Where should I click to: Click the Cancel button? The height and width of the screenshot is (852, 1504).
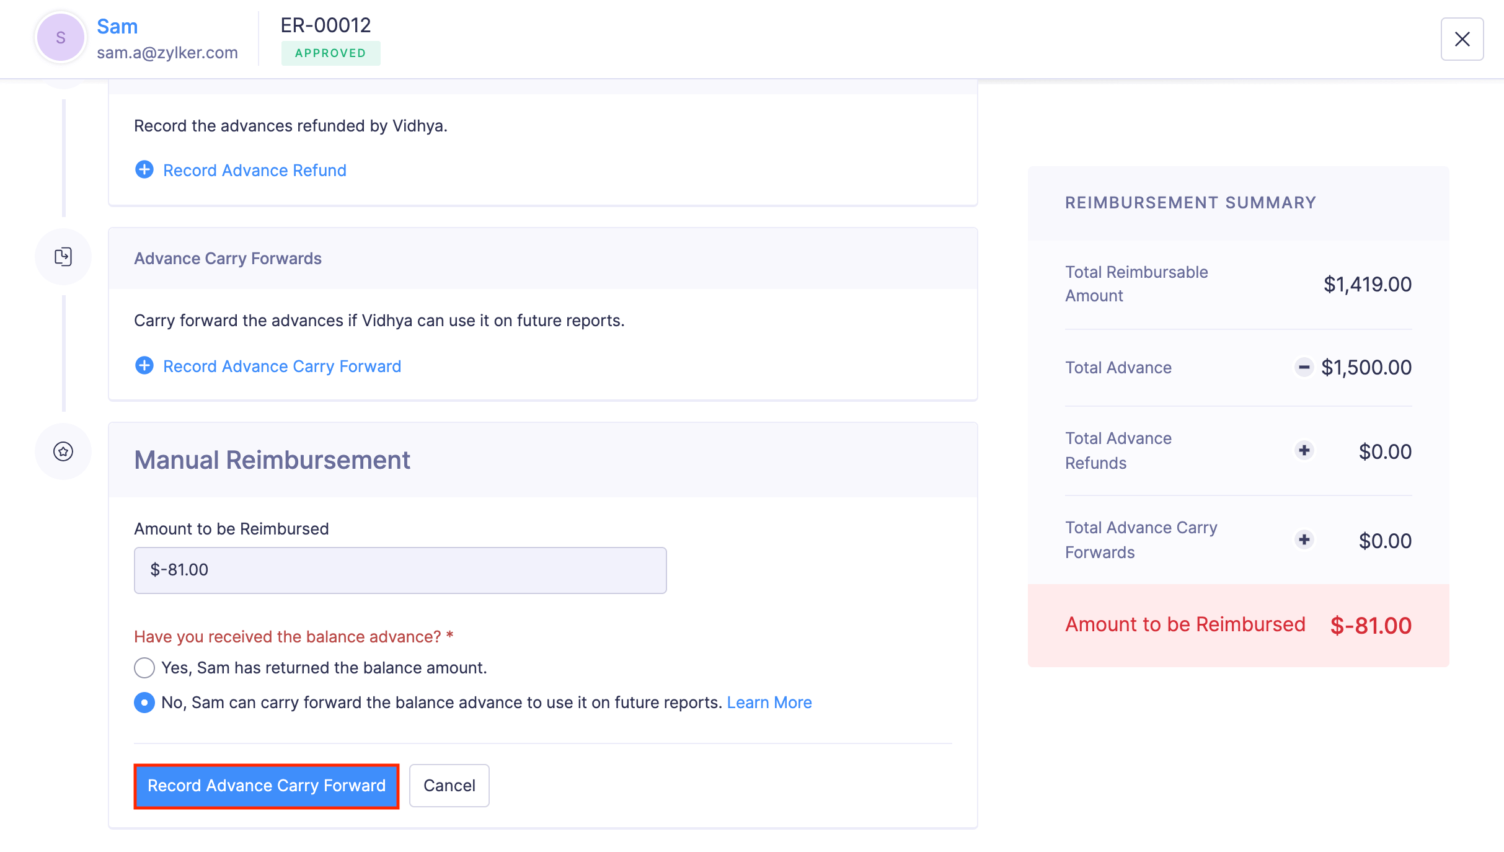(449, 785)
